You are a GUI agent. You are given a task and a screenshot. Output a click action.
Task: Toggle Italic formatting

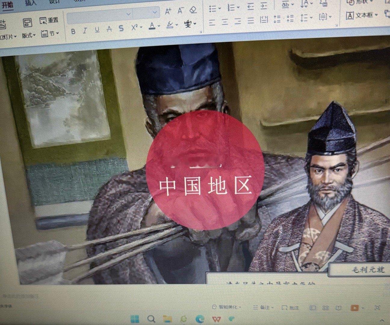[85, 30]
